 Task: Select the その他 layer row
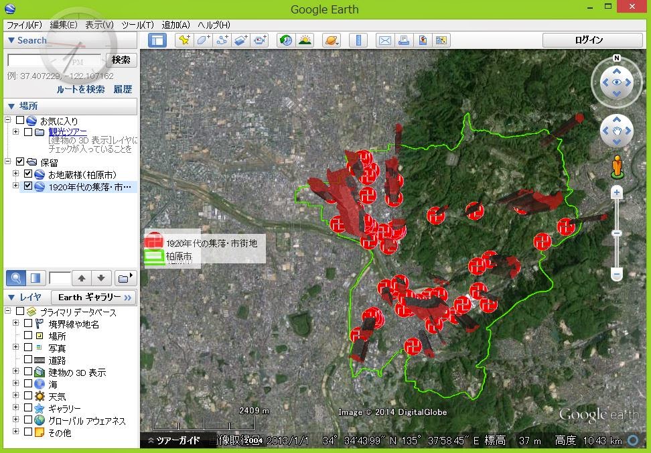coord(60,433)
